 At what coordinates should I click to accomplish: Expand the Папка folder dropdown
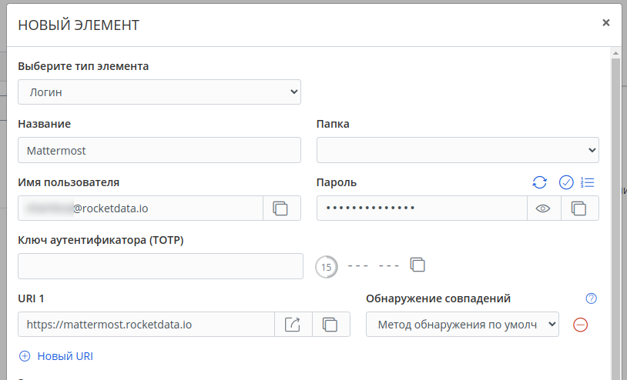click(x=458, y=150)
